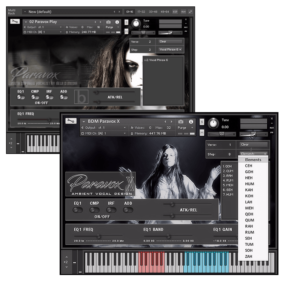
Task: Choose ZAH in the Elements dropdown list
Action: (249, 256)
